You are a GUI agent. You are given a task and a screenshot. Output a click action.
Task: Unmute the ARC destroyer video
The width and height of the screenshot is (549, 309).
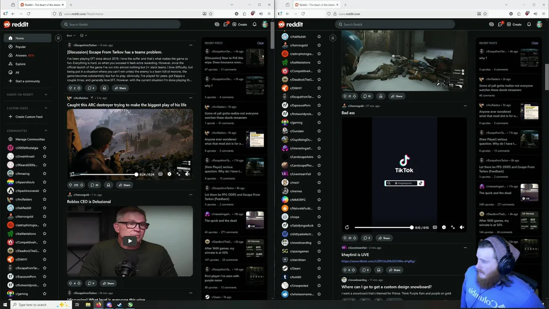click(187, 174)
